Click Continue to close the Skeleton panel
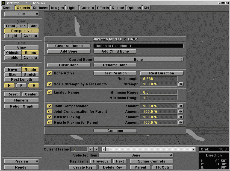 [115, 131]
